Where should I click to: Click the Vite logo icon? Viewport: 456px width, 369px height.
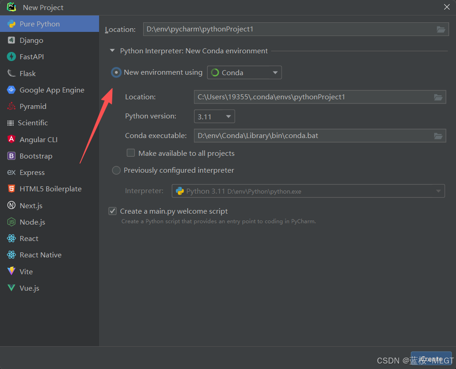point(11,271)
